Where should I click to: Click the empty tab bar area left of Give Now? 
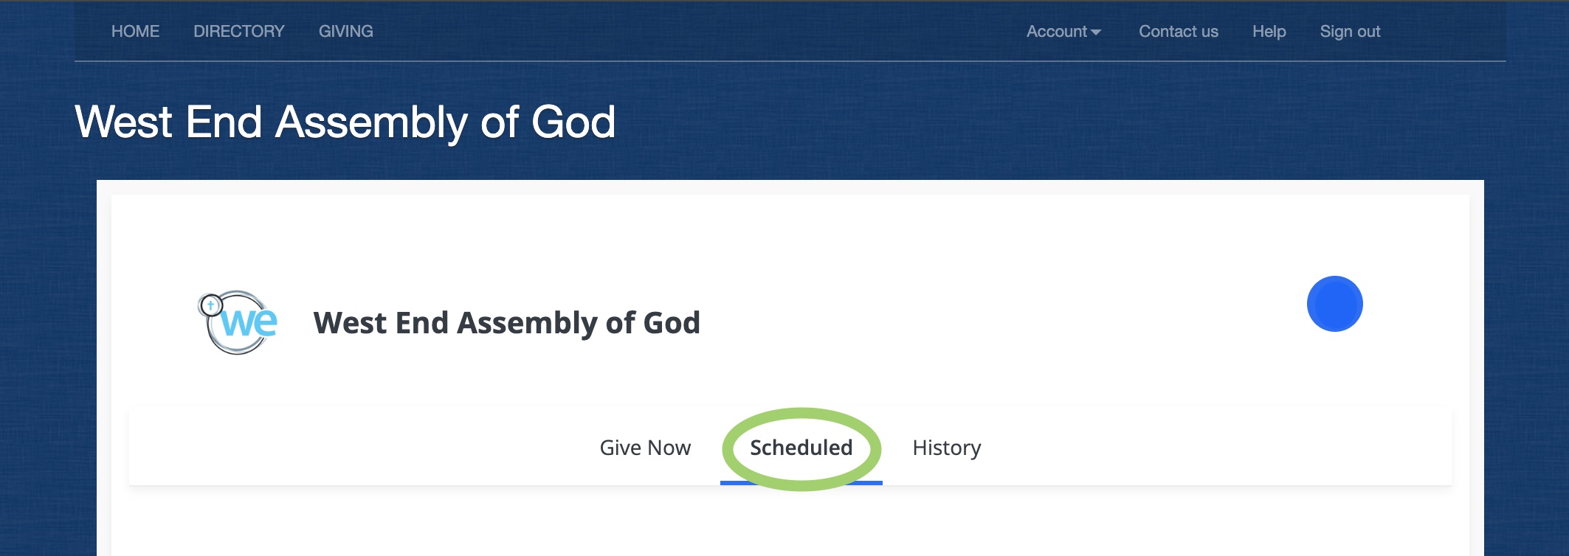coord(354,448)
